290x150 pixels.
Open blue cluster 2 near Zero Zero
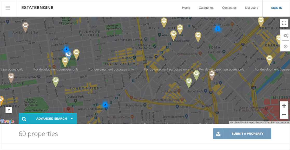click(x=218, y=28)
